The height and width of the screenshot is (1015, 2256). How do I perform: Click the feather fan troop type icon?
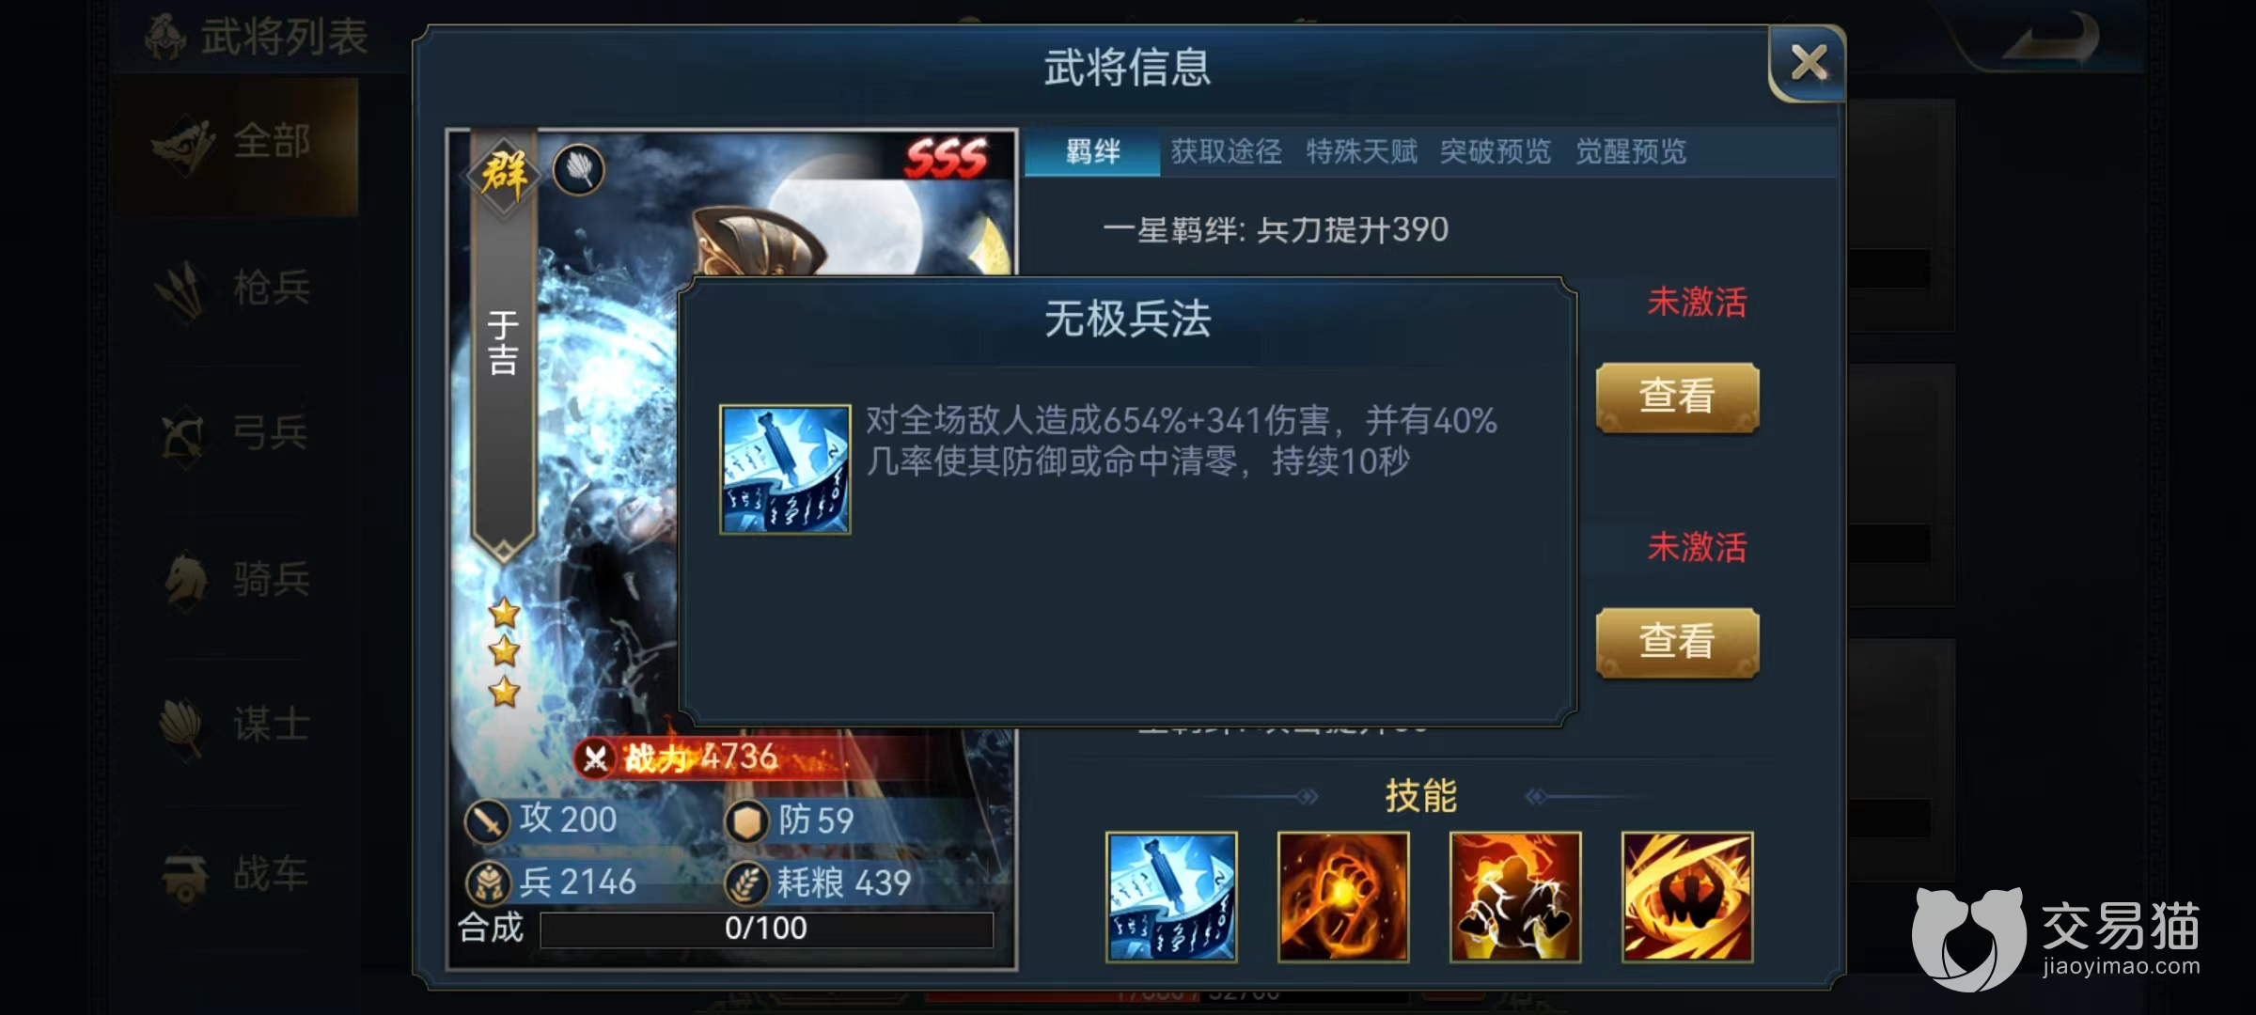[x=579, y=170]
